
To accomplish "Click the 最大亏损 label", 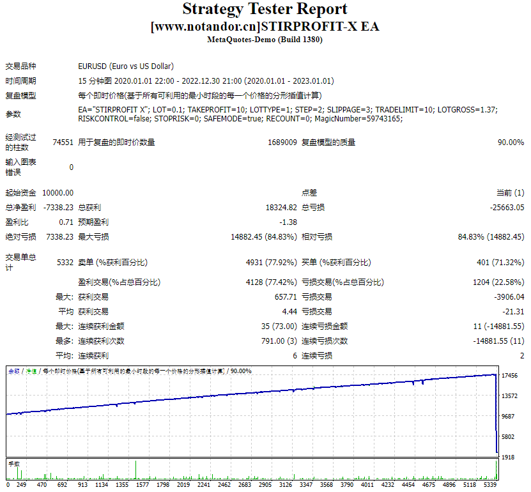I will [x=93, y=236].
